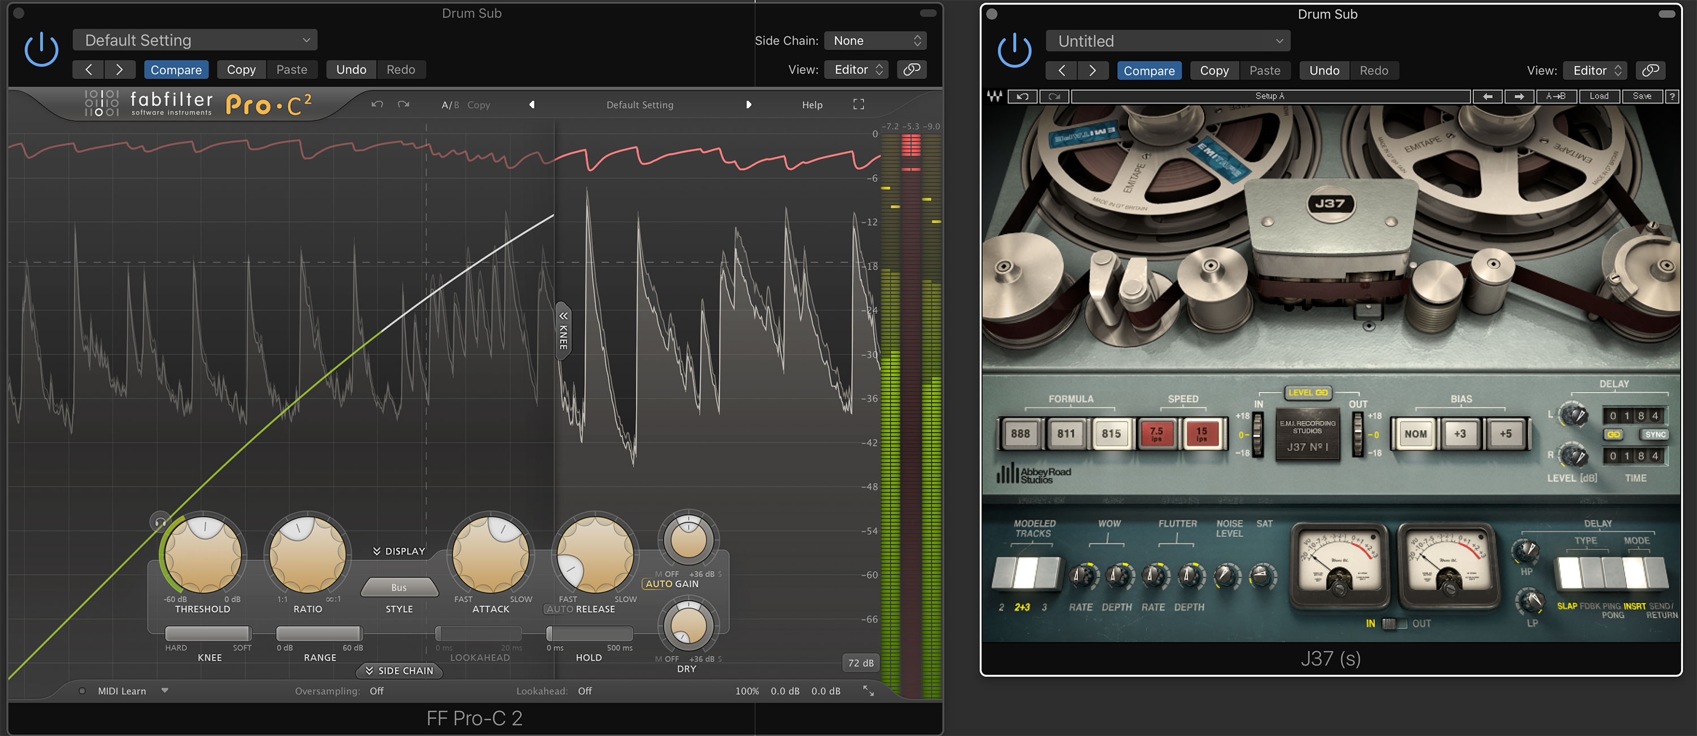Image resolution: width=1697 pixels, height=736 pixels.
Task: Click the link icon in Pro-C 2 header
Action: pyautogui.click(x=912, y=69)
